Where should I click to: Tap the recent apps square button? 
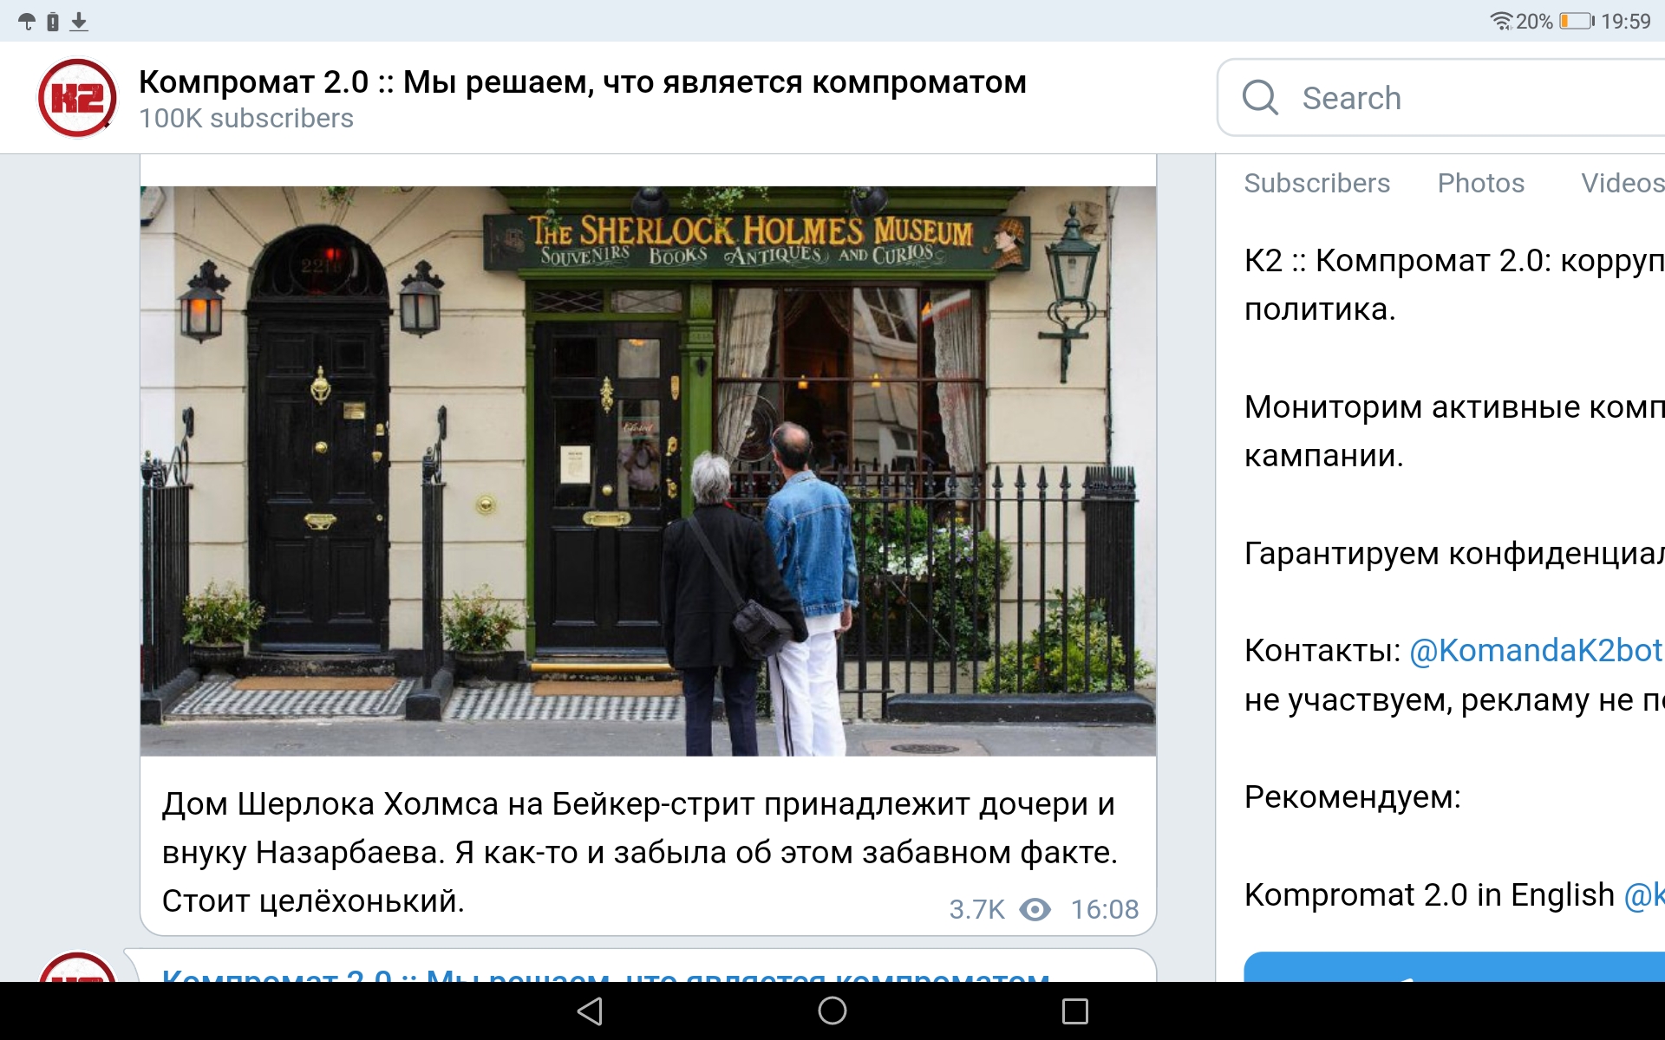coord(1075,1011)
